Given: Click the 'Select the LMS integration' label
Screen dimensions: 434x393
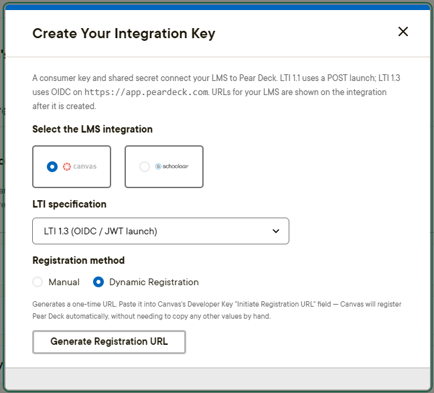Looking at the screenshot, I should (x=92, y=129).
